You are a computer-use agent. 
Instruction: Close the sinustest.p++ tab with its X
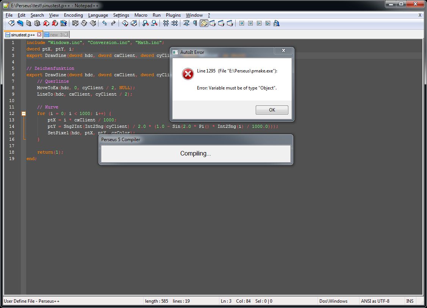39,35
